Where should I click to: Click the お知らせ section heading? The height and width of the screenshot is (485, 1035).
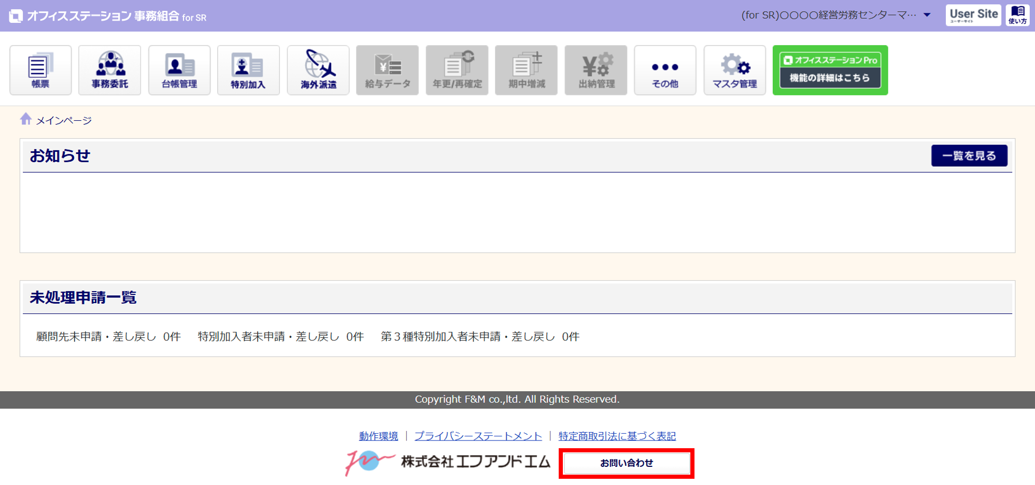(60, 155)
